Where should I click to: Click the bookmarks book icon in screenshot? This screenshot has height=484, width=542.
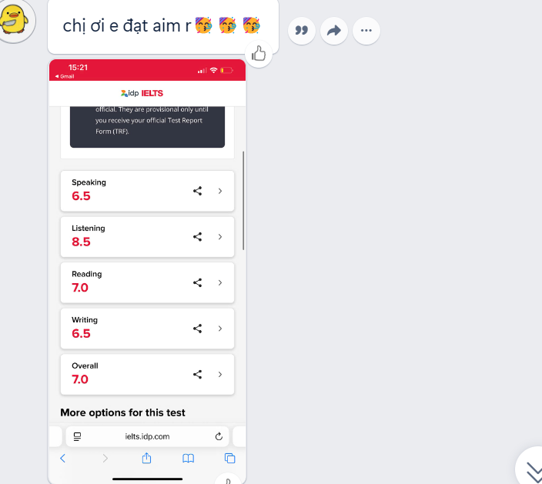click(188, 459)
